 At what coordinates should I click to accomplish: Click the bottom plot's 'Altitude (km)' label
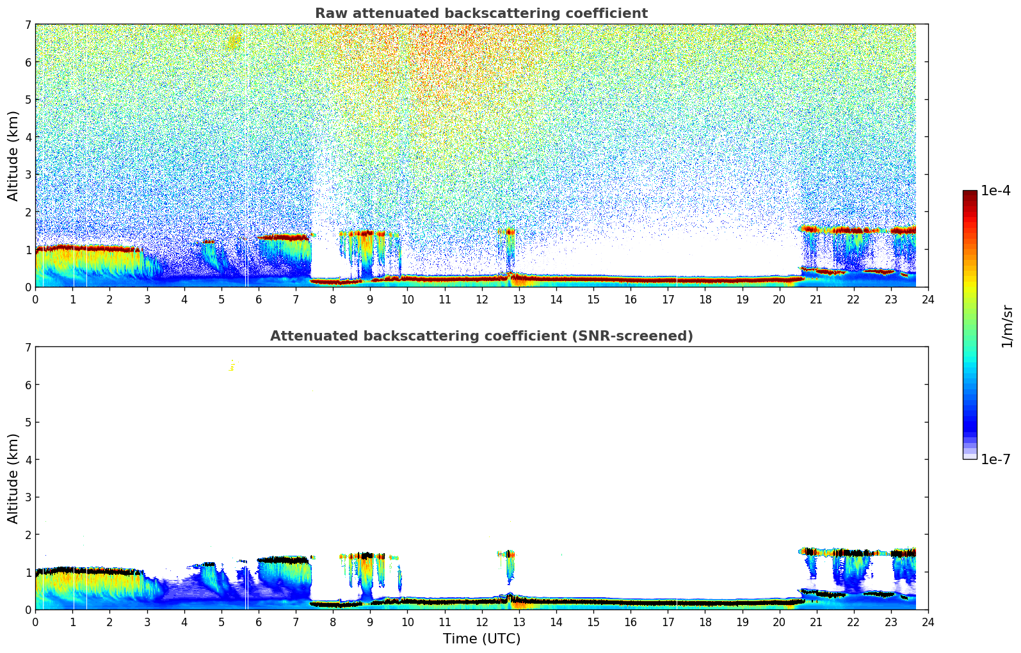point(13,478)
